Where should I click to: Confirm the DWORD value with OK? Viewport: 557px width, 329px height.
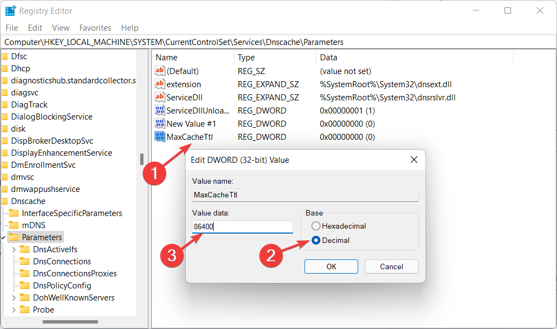331,266
